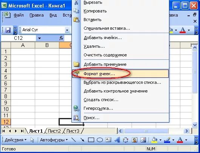Click the Excel workbook icon beside Файл menu

pos(7,15)
